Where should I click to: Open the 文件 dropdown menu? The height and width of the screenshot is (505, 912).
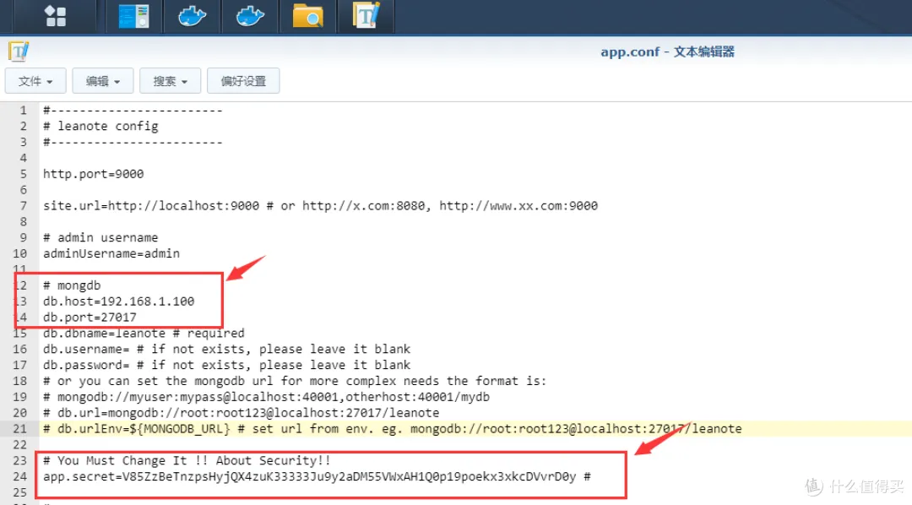click(x=35, y=81)
